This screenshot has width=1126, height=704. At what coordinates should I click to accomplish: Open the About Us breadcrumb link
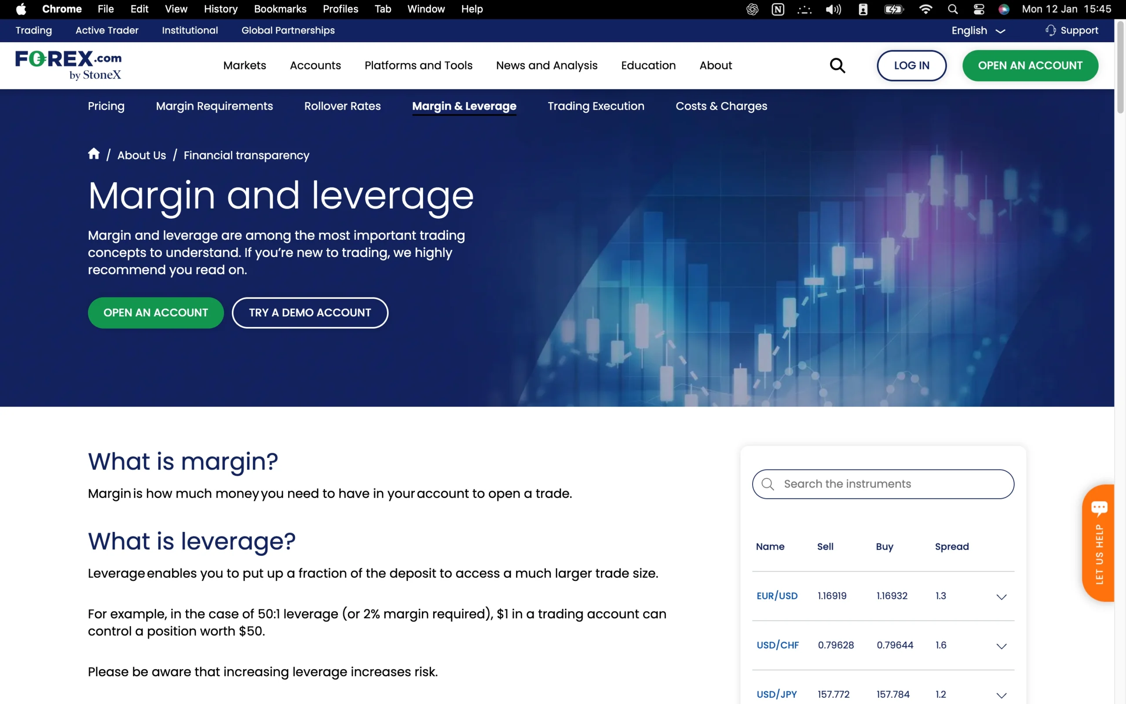pyautogui.click(x=142, y=155)
